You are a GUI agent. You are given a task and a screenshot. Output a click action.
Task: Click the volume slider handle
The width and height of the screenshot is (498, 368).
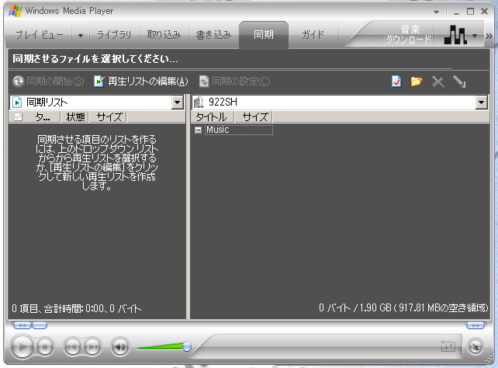tap(187, 346)
